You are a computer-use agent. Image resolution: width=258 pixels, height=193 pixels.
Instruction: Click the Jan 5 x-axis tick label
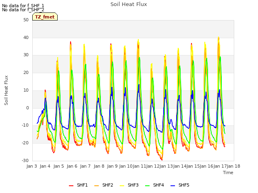point(58,166)
